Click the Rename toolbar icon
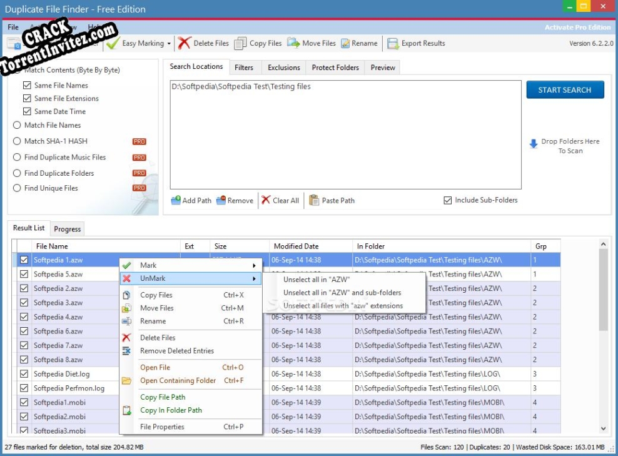Image resolution: width=618 pixels, height=456 pixels. pyautogui.click(x=360, y=43)
